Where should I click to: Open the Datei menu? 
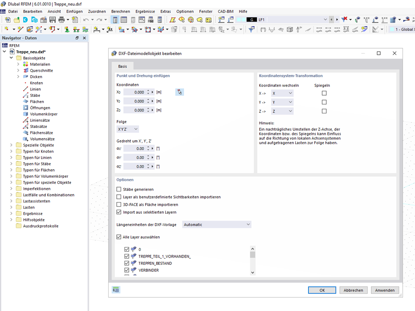pyautogui.click(x=13, y=11)
